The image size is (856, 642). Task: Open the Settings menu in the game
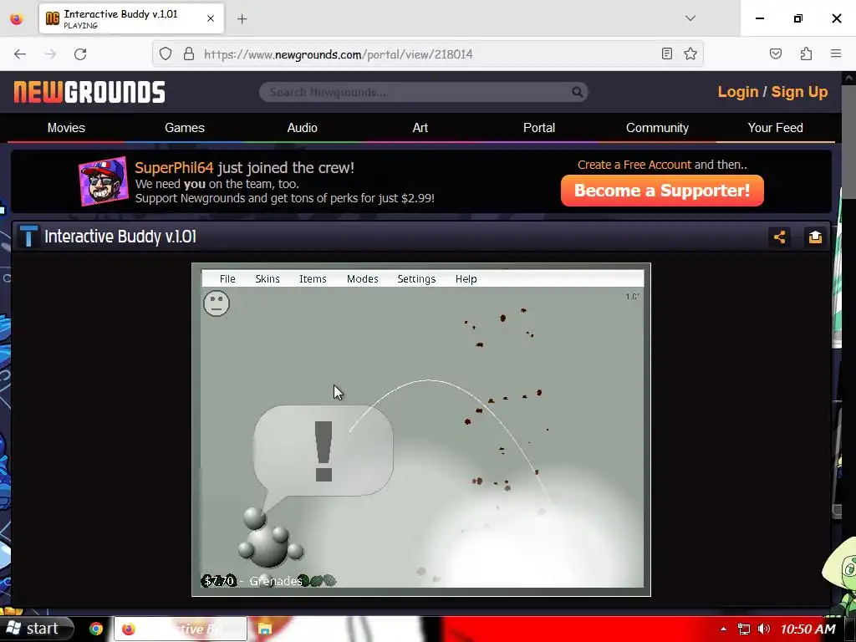tap(416, 279)
